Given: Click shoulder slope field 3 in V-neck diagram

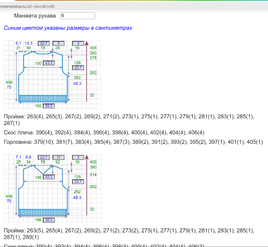Looking at the screenshot, I should [78, 157].
